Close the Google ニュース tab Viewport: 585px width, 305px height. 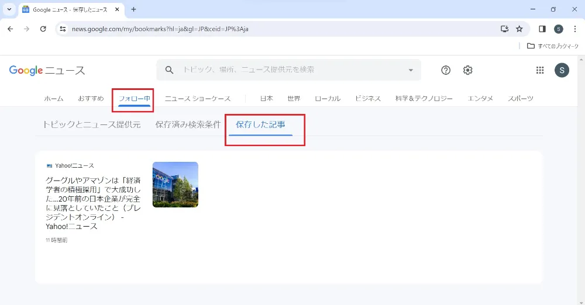pos(117,9)
